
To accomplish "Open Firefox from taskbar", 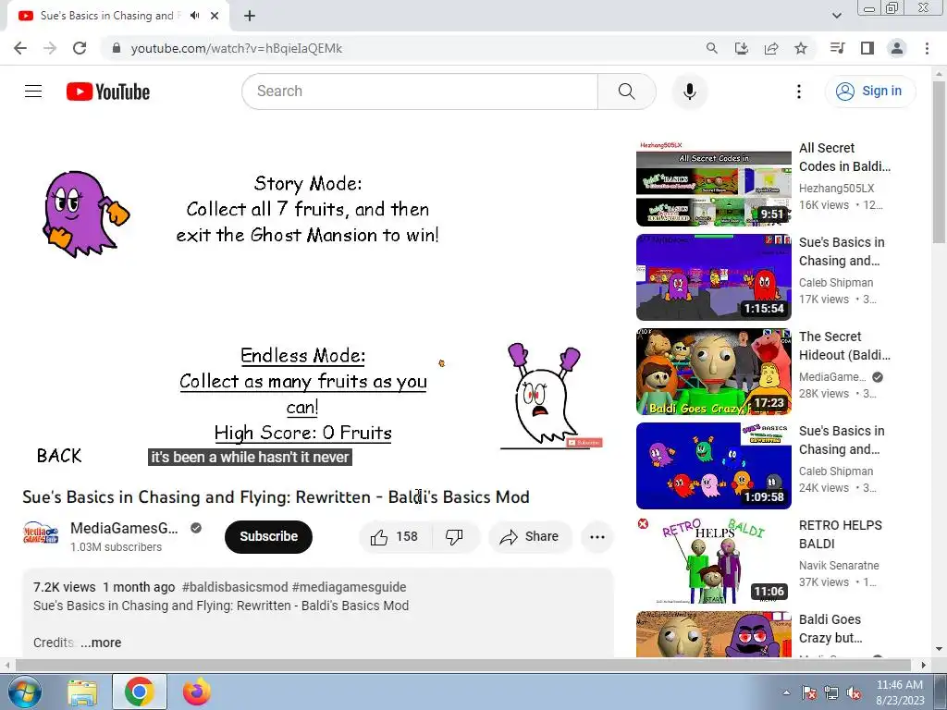I will (197, 692).
